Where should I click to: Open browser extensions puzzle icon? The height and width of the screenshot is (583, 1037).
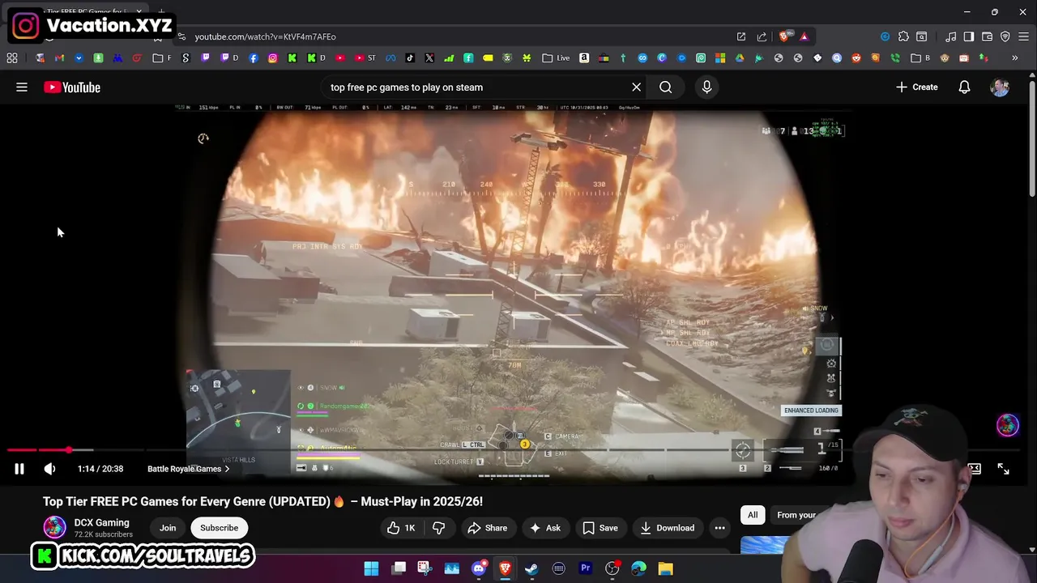pyautogui.click(x=903, y=36)
